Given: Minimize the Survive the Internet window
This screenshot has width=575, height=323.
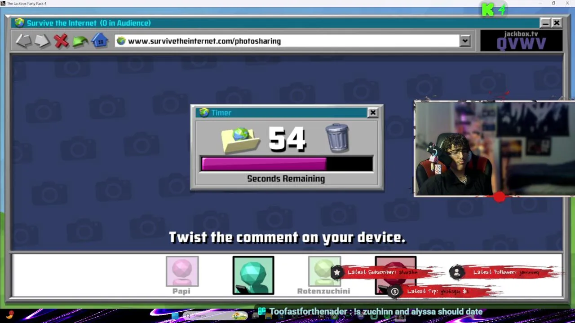Looking at the screenshot, I should 545,23.
